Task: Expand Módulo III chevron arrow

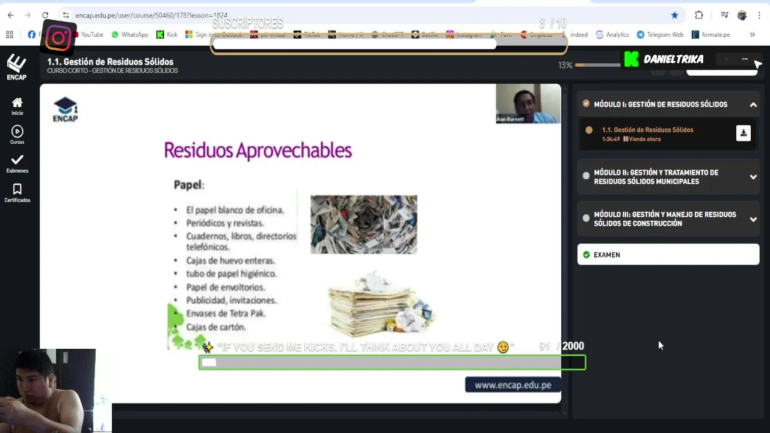Action: (753, 219)
